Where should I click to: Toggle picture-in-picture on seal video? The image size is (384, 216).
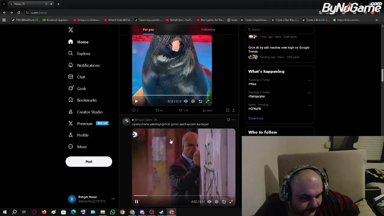200,101
